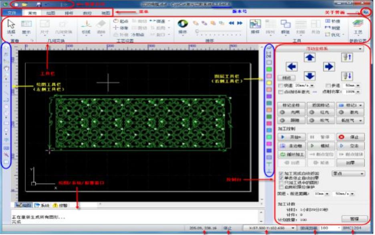
Task: Click the 停止 stop button
Action: click(351, 137)
